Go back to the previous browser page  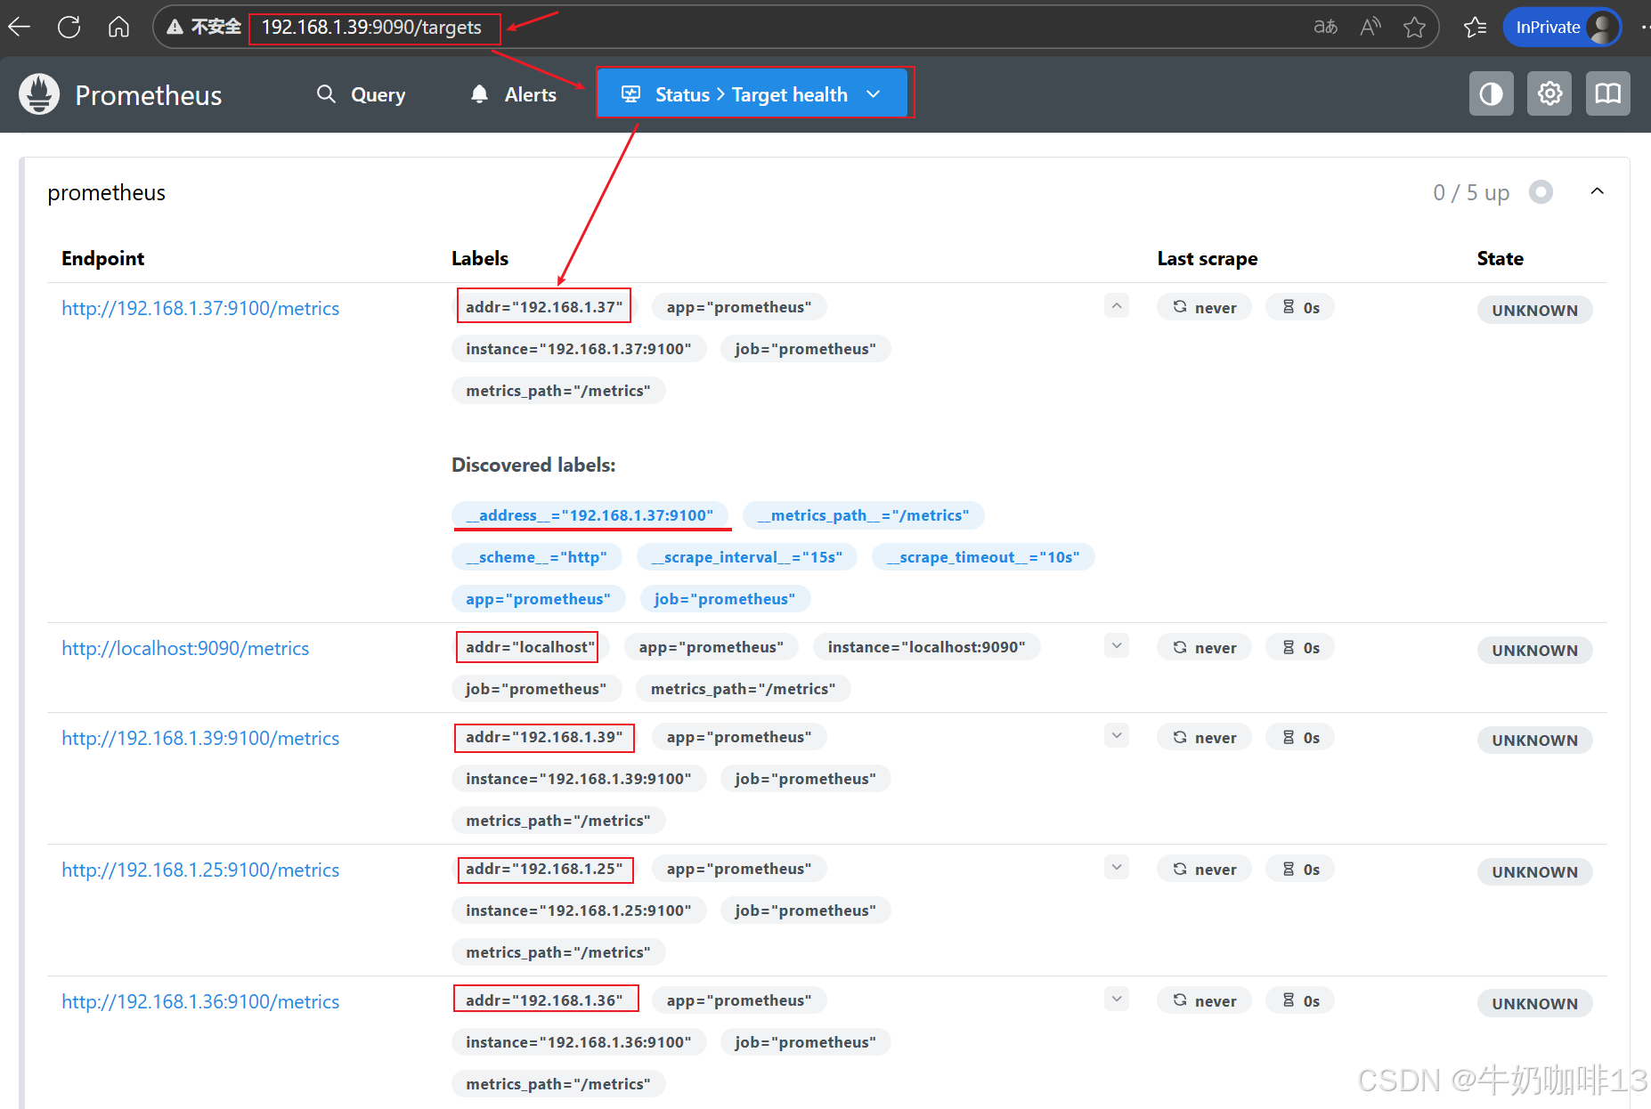click(x=20, y=27)
